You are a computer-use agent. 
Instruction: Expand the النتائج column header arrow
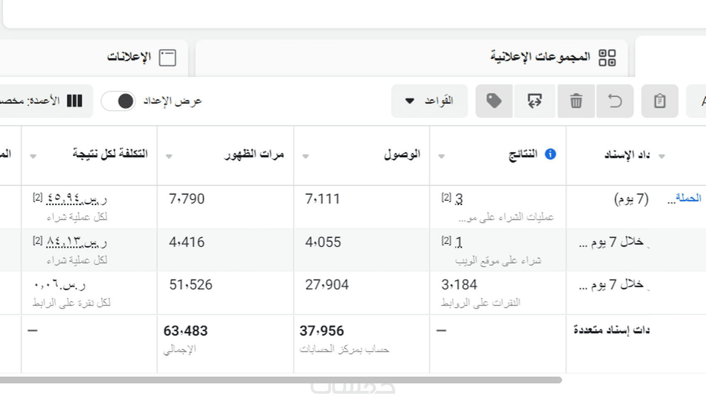pos(441,156)
